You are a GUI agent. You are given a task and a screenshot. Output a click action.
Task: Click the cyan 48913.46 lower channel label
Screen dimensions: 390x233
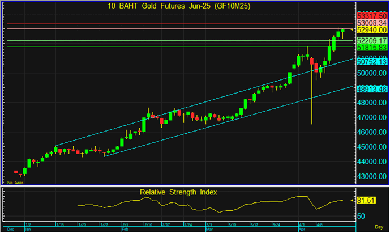coord(372,89)
